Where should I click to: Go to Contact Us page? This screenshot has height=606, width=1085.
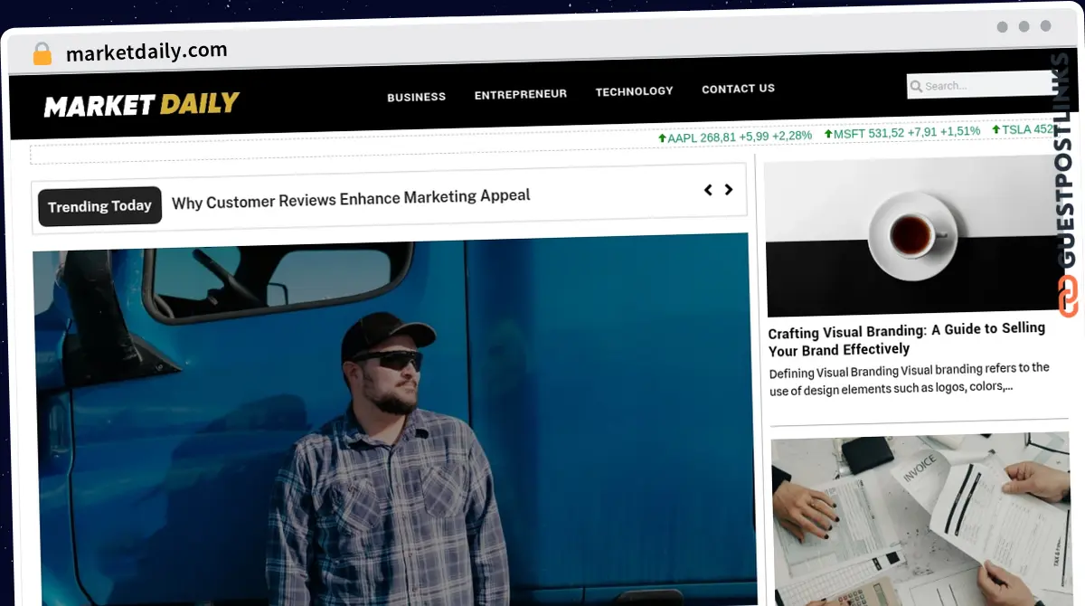point(738,89)
